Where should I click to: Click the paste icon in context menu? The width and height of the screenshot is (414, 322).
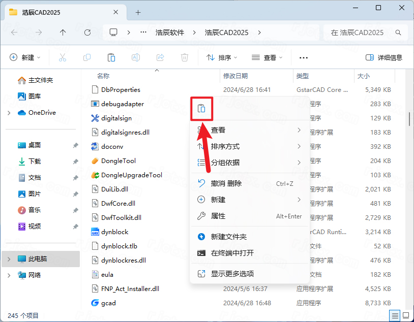201,108
